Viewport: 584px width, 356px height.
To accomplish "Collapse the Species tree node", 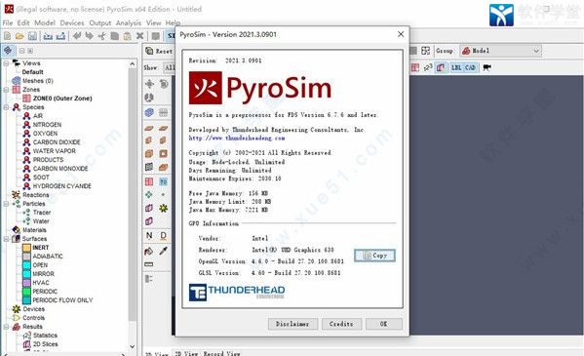I will pyautogui.click(x=6, y=107).
